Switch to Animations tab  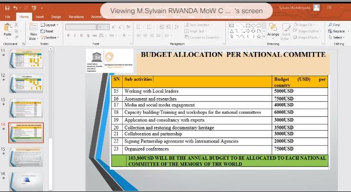(99, 17)
